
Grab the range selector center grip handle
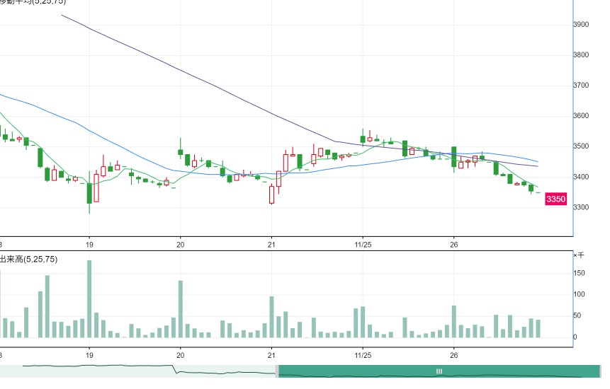coord(439,371)
